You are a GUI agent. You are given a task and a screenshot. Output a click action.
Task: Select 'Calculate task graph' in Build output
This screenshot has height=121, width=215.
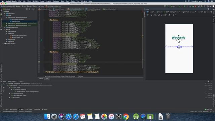click(x=19, y=95)
